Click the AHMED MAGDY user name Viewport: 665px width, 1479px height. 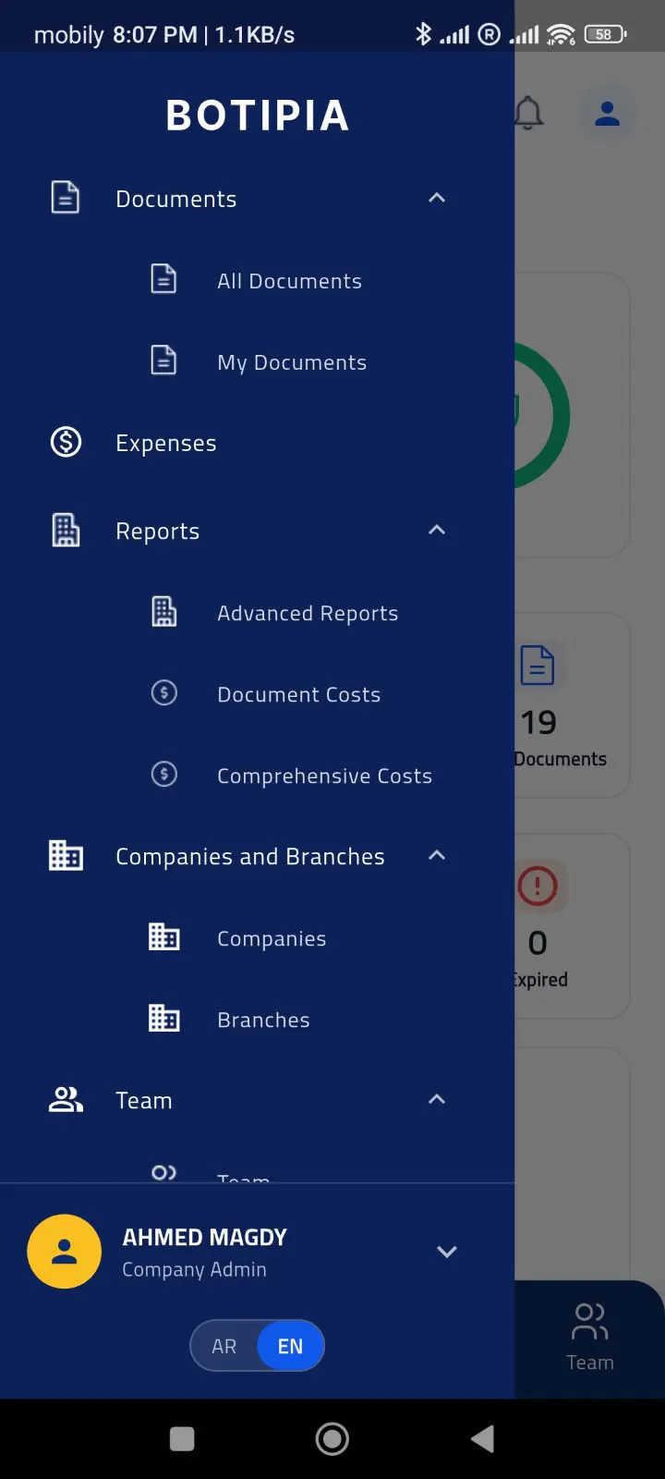204,1237
